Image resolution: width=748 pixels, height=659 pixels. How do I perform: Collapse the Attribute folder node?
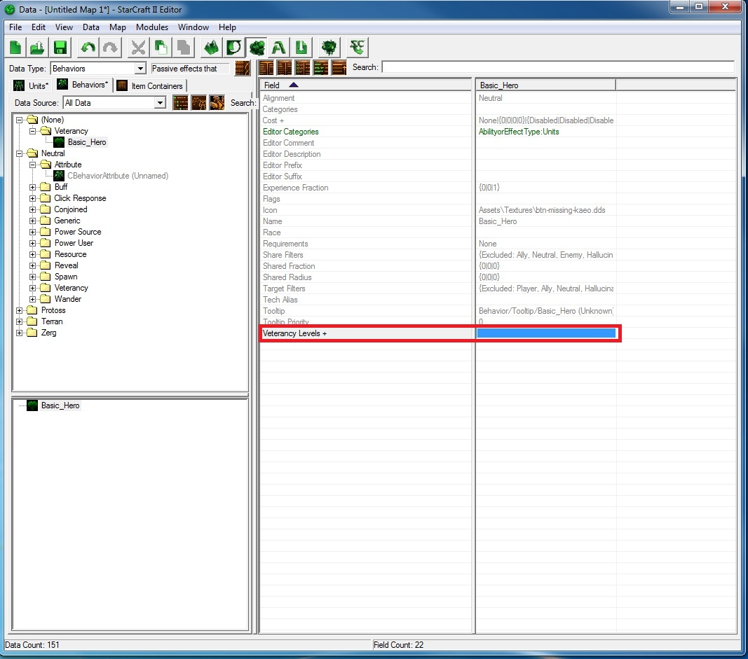(x=32, y=165)
